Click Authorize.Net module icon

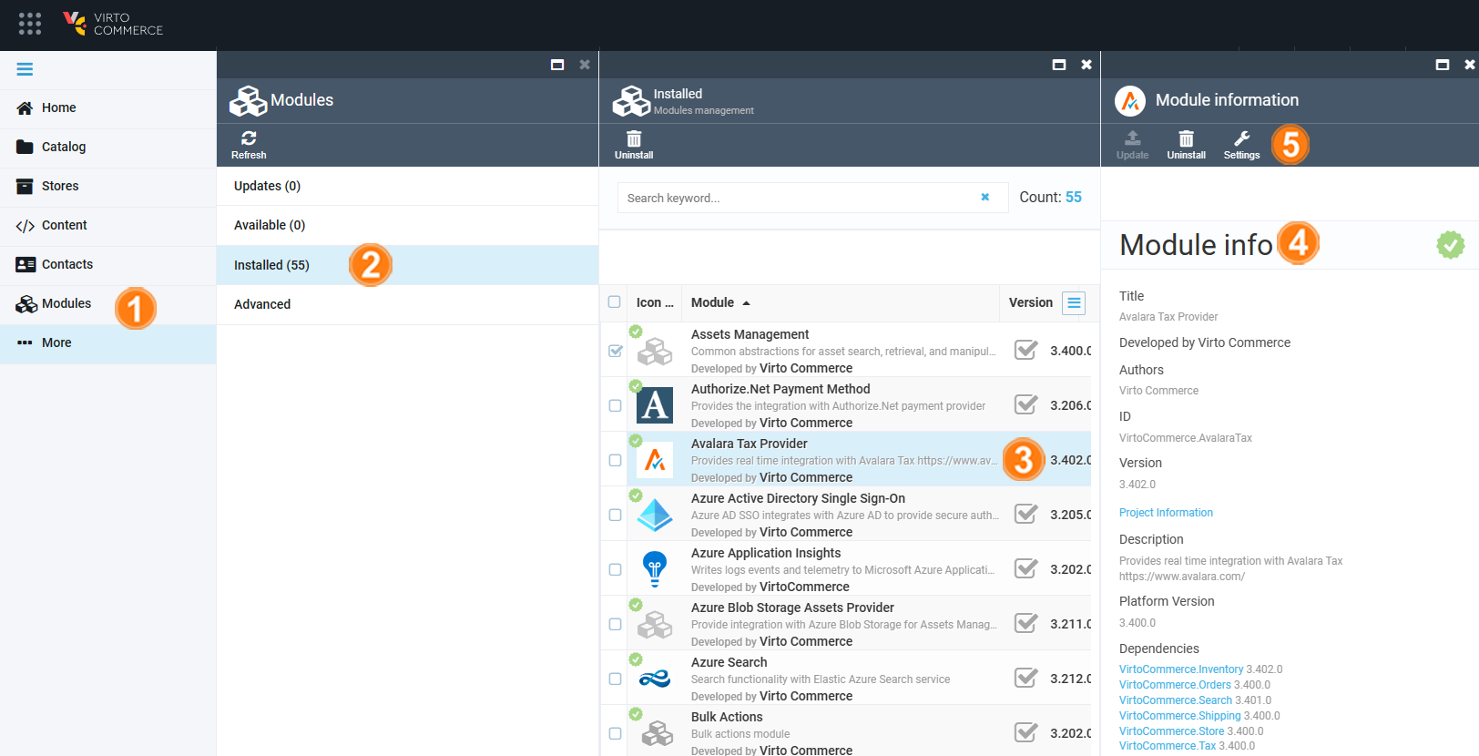point(655,405)
